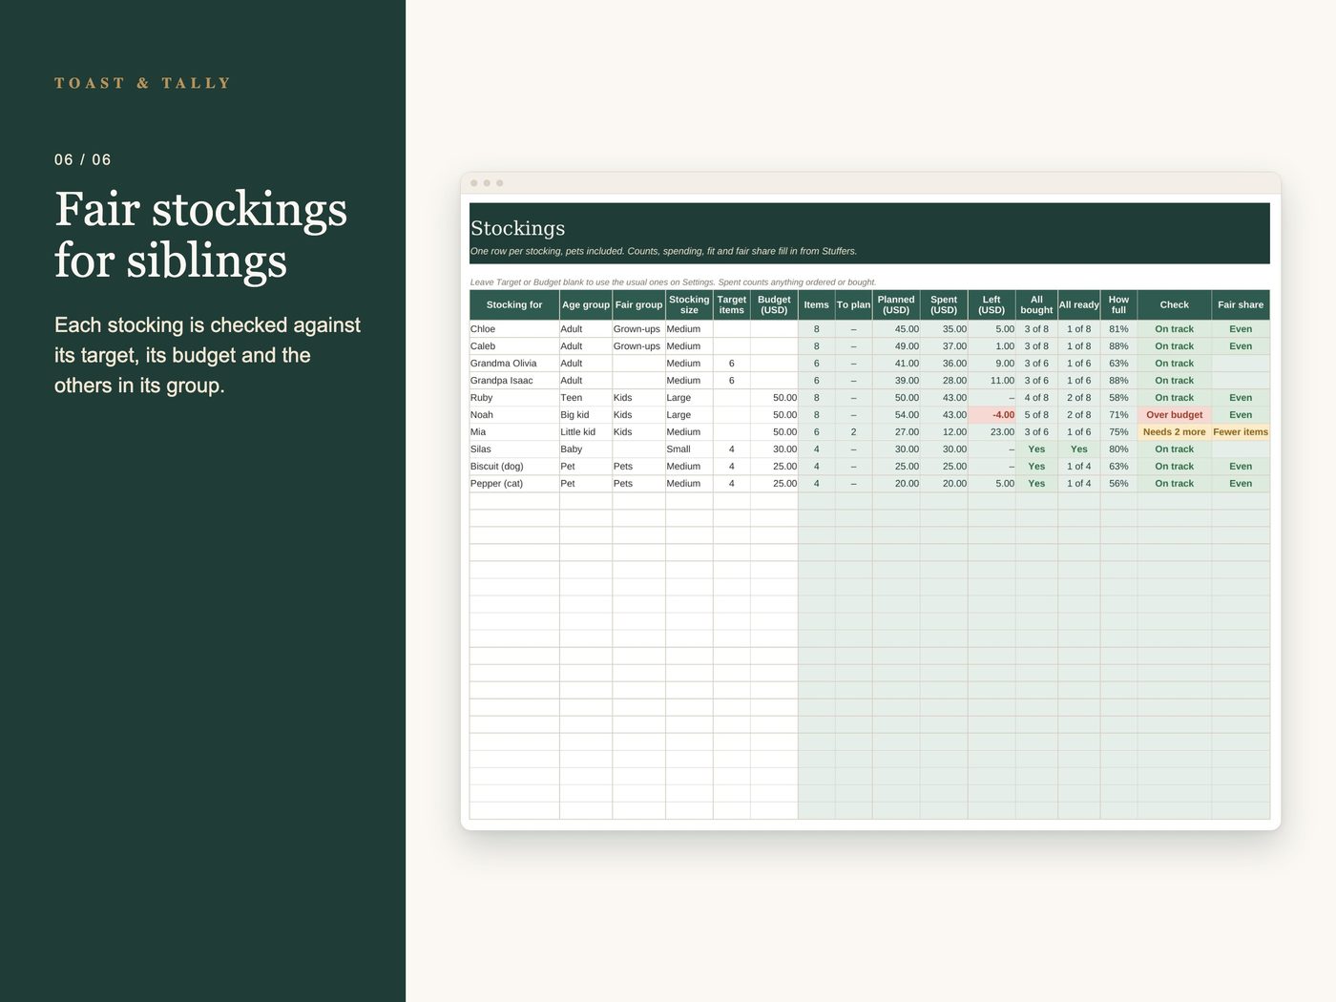Click the 'Small' stocking size cell

(x=689, y=449)
